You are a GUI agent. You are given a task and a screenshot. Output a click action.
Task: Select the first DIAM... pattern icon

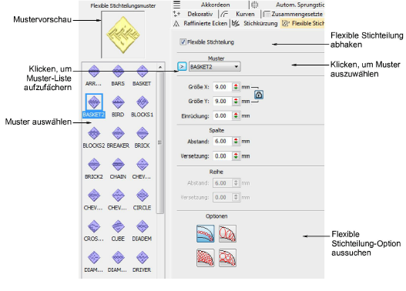click(94, 258)
